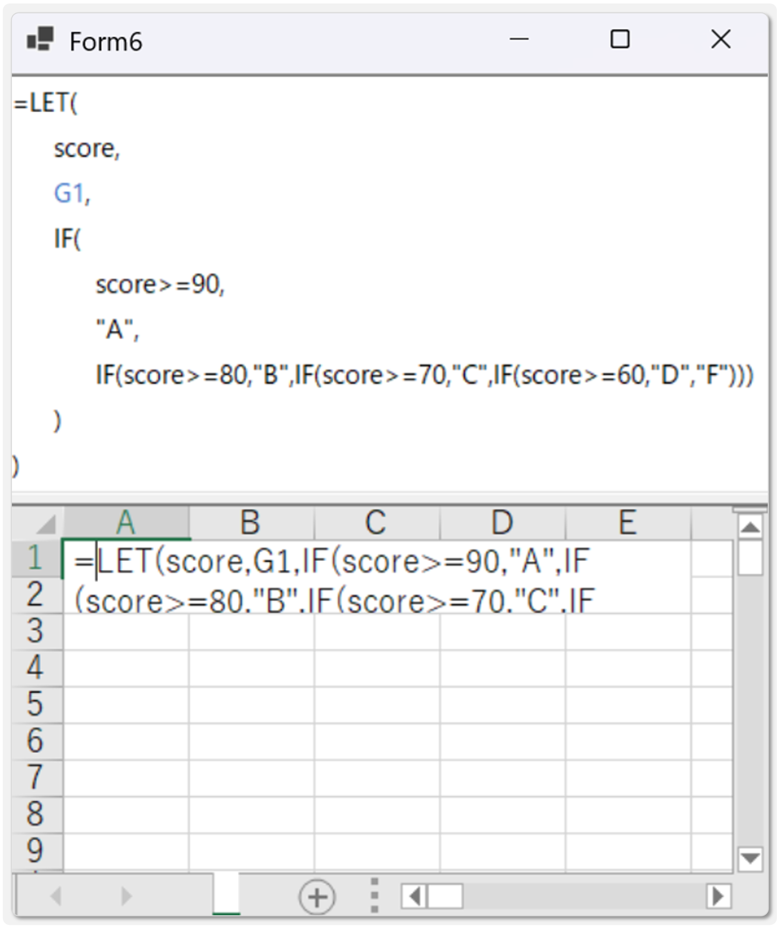
Task: Click the horizontal scrollbar thumb
Action: pyautogui.click(x=445, y=897)
